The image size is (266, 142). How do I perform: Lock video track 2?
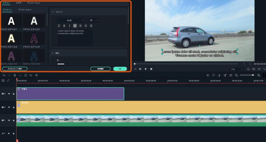click(x=14, y=107)
